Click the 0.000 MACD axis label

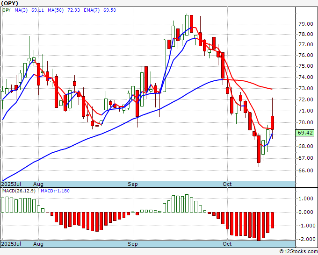(x=306, y=212)
